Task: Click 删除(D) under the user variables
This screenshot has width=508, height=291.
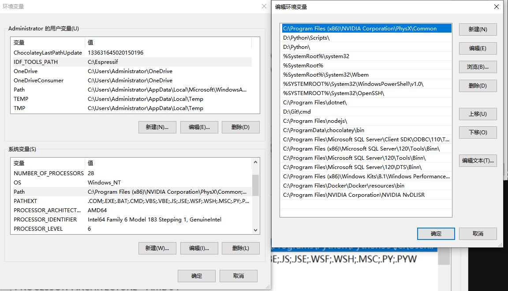Action: 240,127
